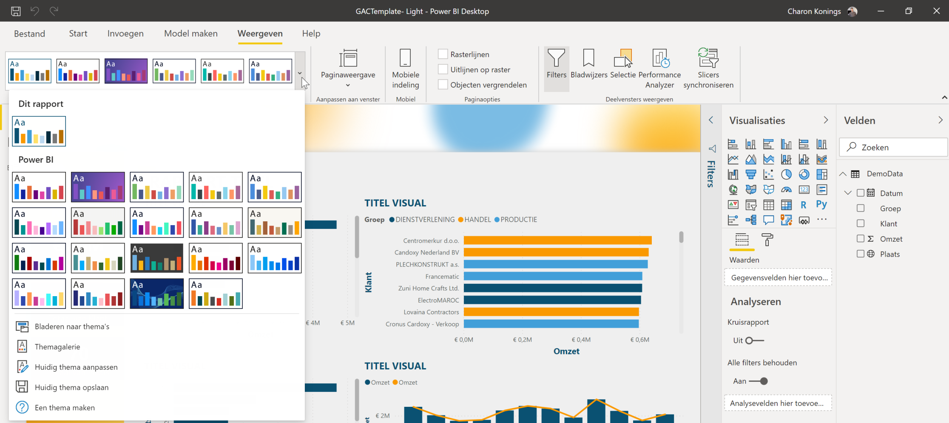Toggle the Alle filters behouden switch
Viewport: 949px width, 423px height.
pyautogui.click(x=758, y=381)
